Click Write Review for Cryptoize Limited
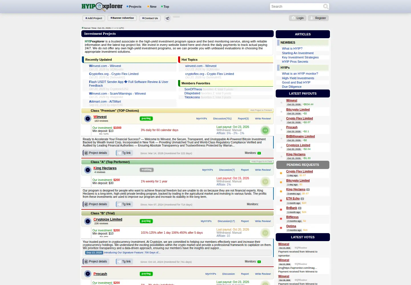411x285 pixels. tap(263, 221)
